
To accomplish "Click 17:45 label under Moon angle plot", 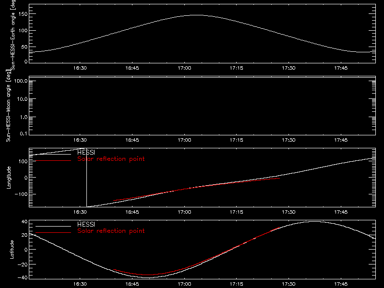I will [341, 140].
